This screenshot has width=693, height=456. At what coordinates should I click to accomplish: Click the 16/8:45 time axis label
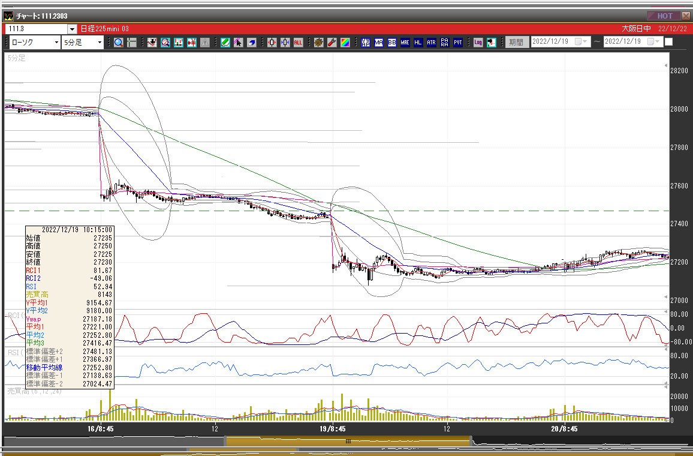coord(100,428)
